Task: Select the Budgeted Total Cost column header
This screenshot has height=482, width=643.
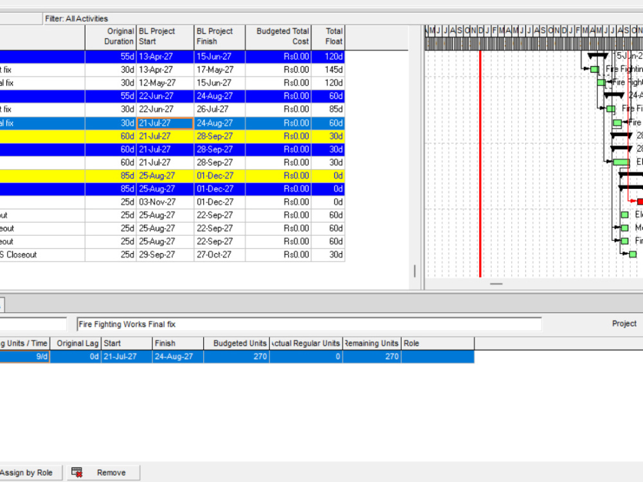Action: point(278,37)
